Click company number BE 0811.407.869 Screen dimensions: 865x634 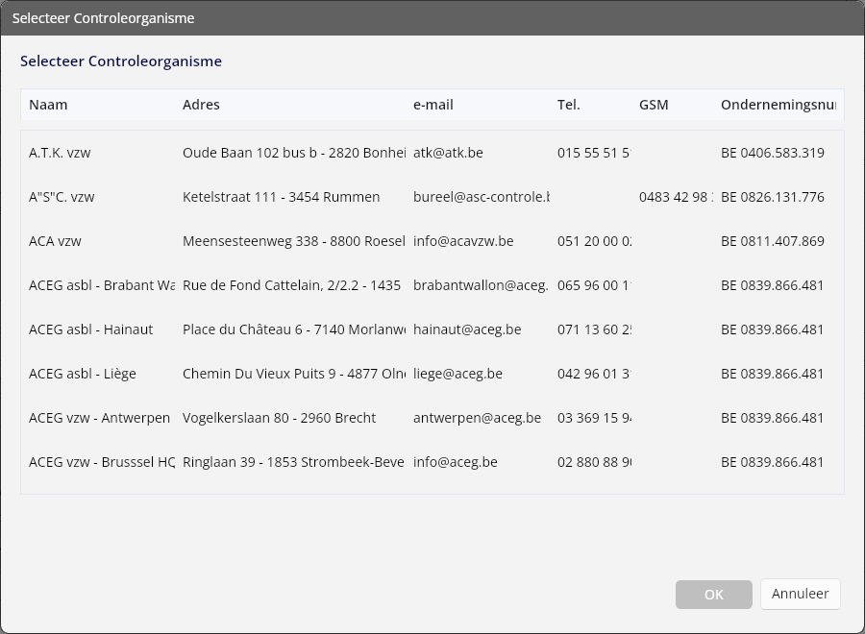[x=773, y=241]
